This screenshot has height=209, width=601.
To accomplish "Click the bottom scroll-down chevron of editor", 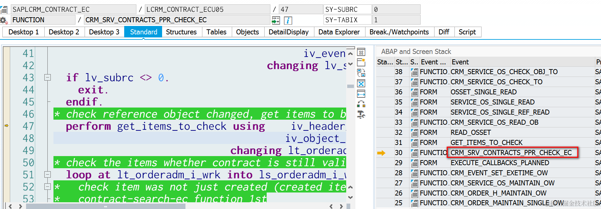I will pyautogui.click(x=350, y=198).
